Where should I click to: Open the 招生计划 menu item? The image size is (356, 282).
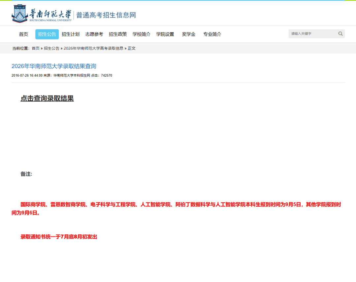click(71, 34)
